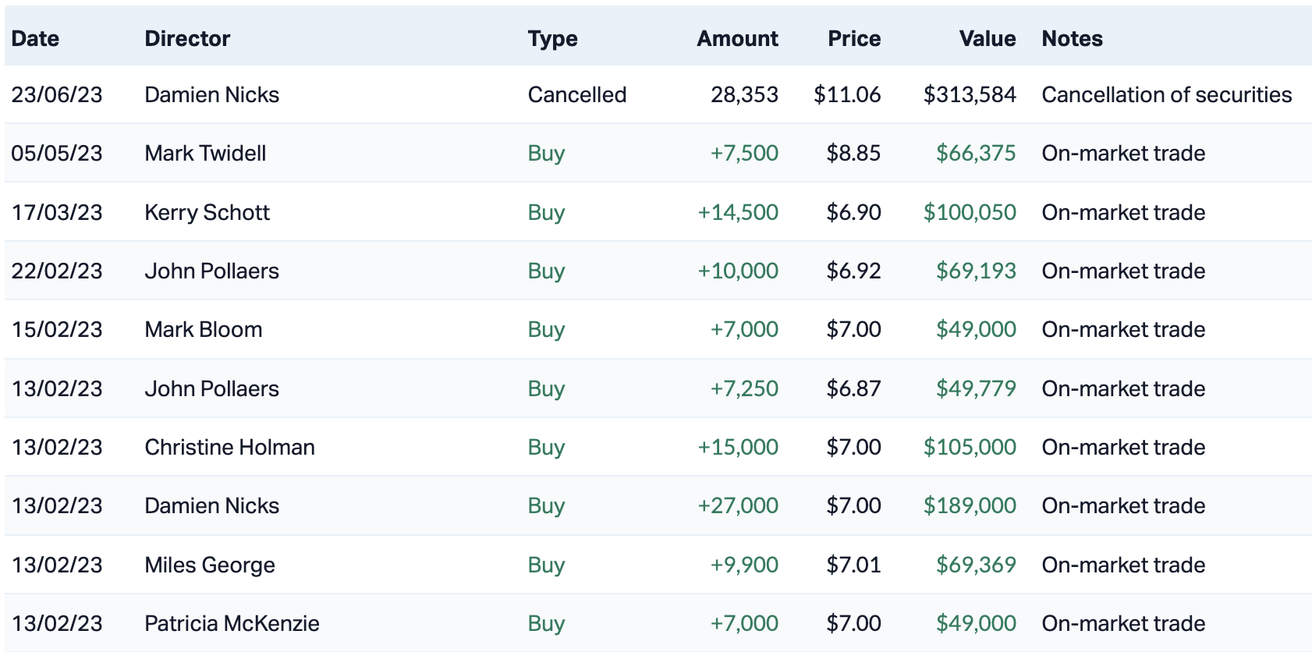1312x652 pixels.
Task: Select Kerry Schott in Director column
Action: (207, 212)
